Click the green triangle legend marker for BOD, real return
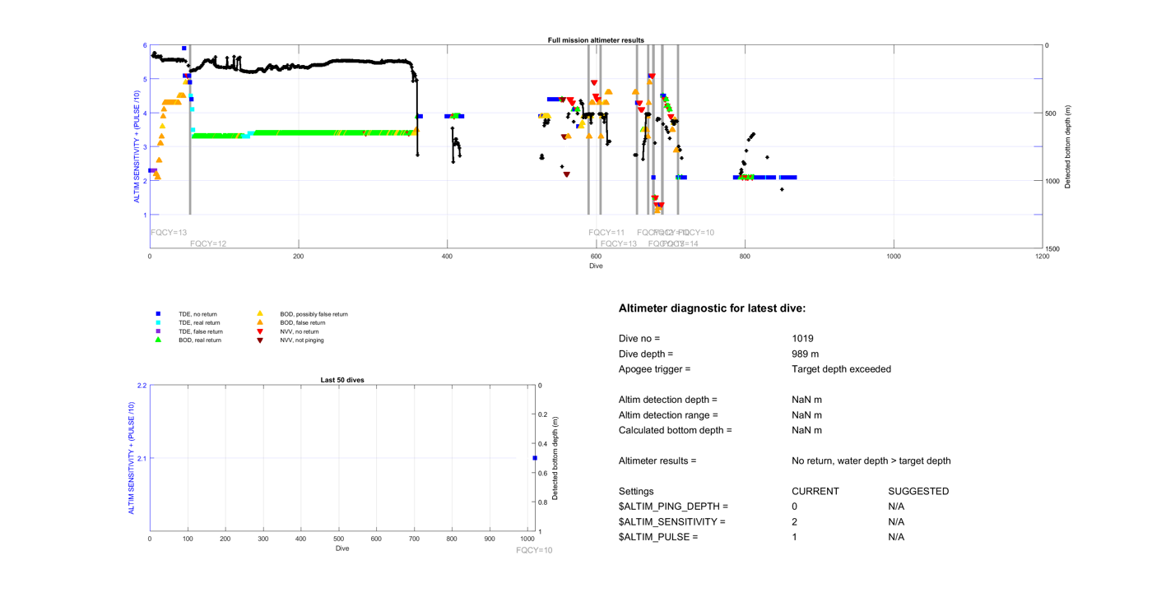The image size is (1152, 597). coord(159,340)
